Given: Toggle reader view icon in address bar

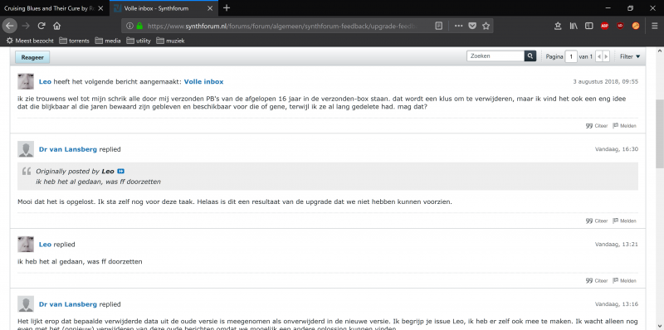Looking at the screenshot, I should 439,26.
